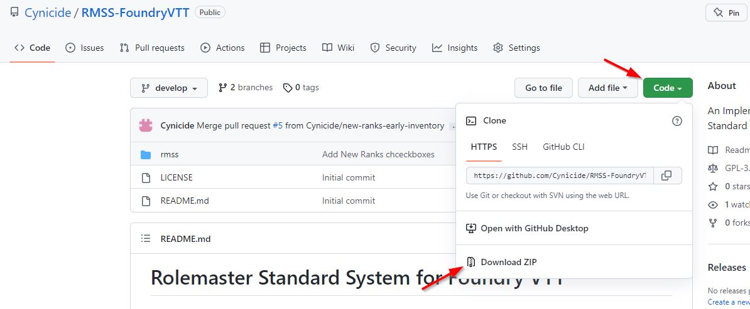Viewport: 750px width, 309px height.
Task: Click Open with GitHub Desktop
Action: [x=534, y=228]
